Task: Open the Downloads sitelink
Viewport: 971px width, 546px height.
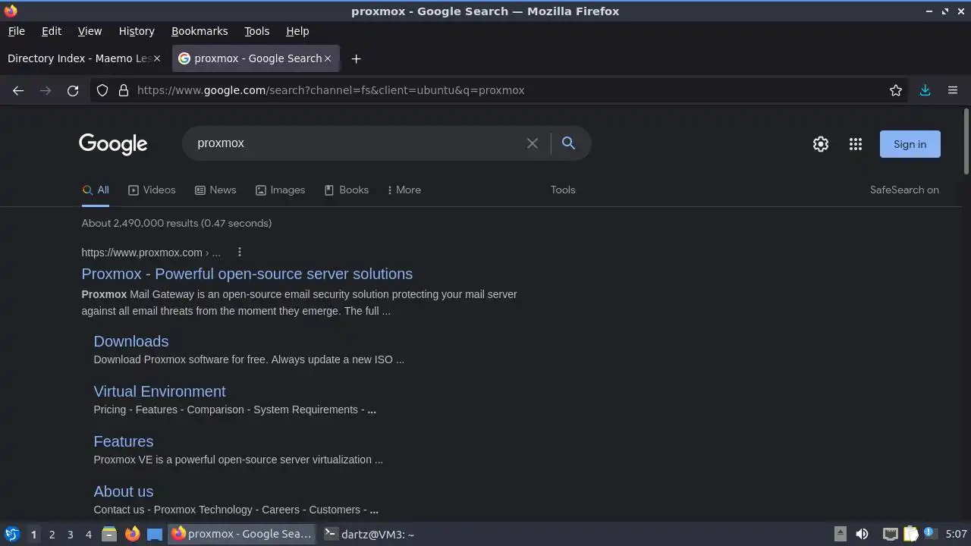Action: pos(131,341)
